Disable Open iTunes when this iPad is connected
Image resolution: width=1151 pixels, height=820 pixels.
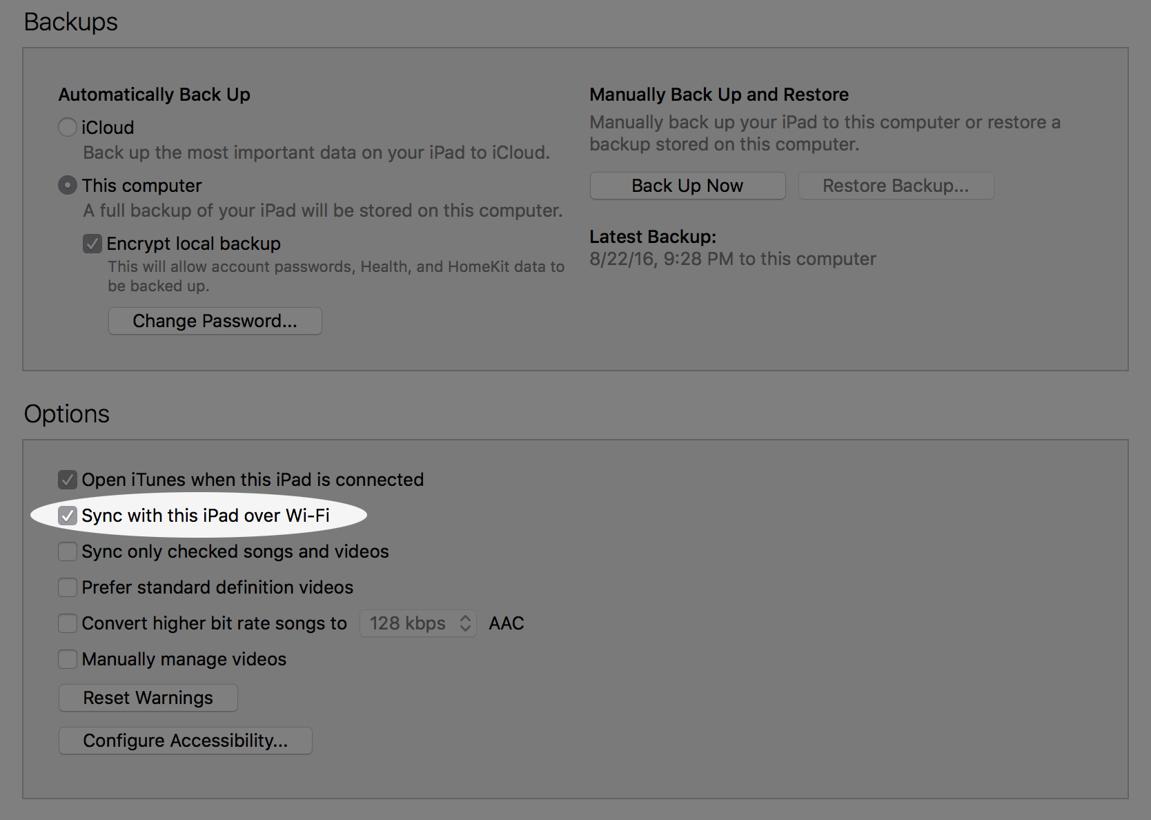pos(67,479)
